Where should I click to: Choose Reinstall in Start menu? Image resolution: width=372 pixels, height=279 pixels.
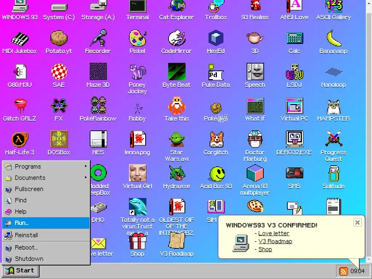coord(46,235)
